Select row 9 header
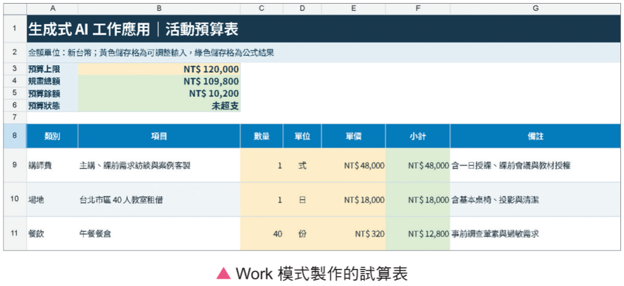The height and width of the screenshot is (286, 624). [15, 166]
